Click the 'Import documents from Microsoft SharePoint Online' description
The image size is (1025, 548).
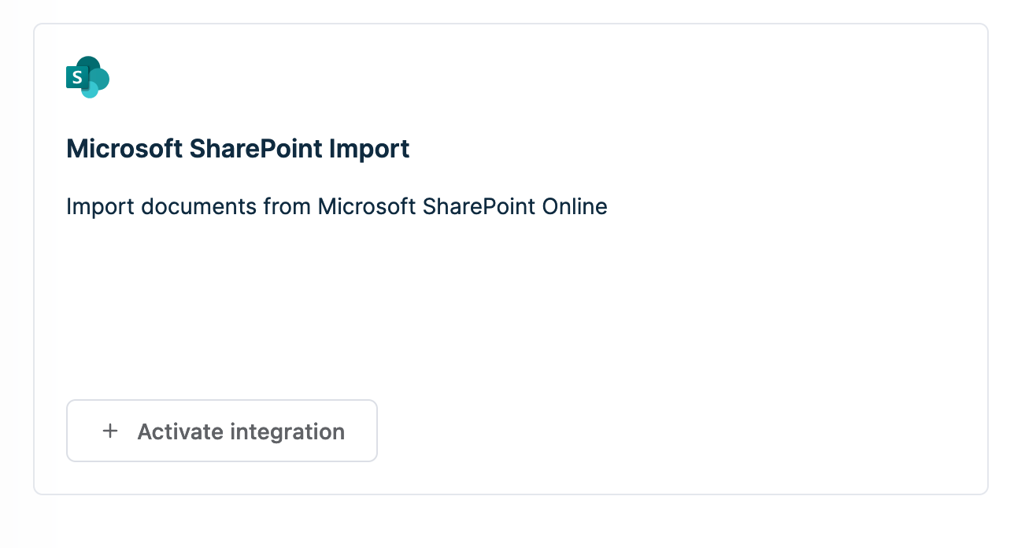tap(337, 207)
